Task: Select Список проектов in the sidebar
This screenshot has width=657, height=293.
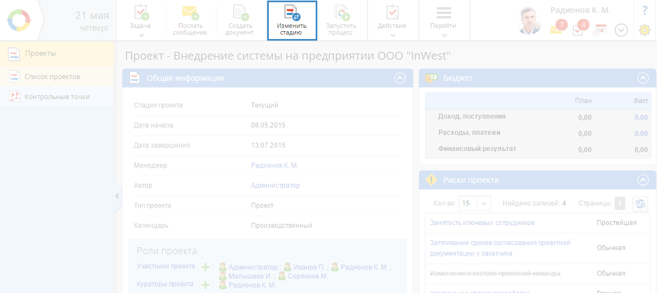Action: (x=52, y=76)
